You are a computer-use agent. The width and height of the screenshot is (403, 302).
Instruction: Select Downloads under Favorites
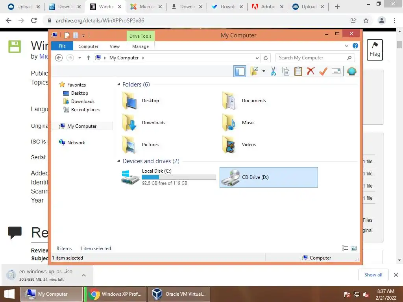(x=83, y=101)
